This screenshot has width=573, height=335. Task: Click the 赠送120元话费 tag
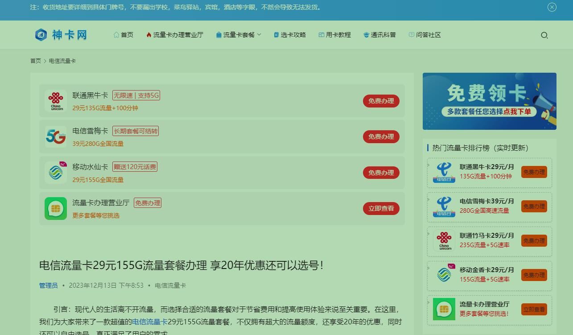click(135, 167)
